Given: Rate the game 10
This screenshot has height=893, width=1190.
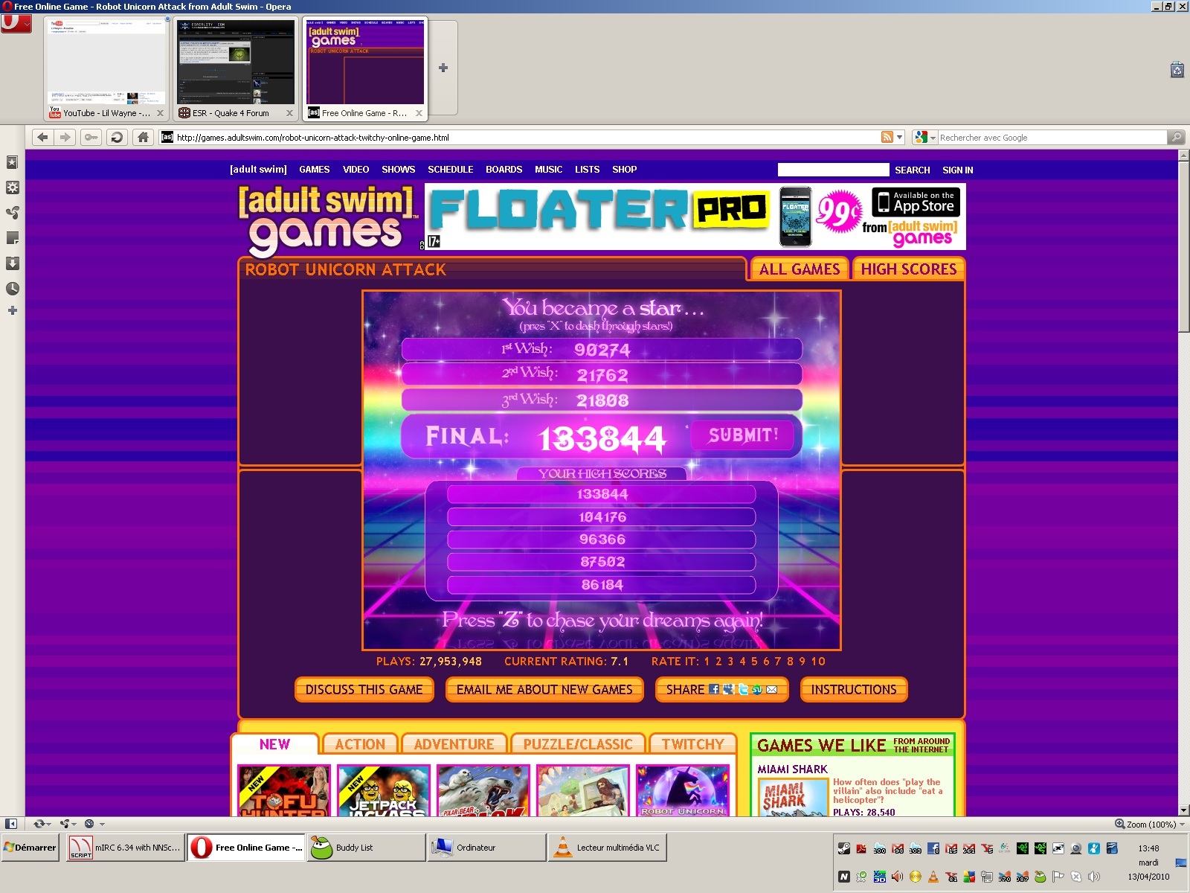Looking at the screenshot, I should [x=818, y=662].
